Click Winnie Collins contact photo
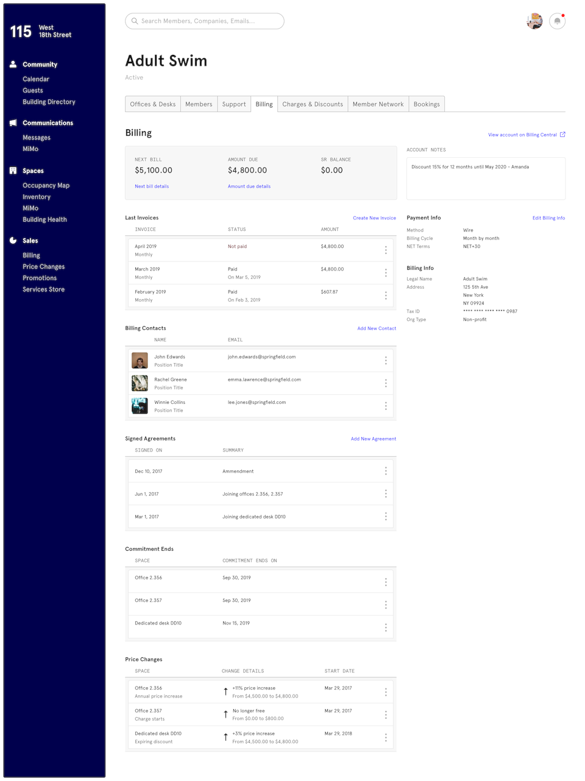The image size is (585, 781). (x=140, y=406)
